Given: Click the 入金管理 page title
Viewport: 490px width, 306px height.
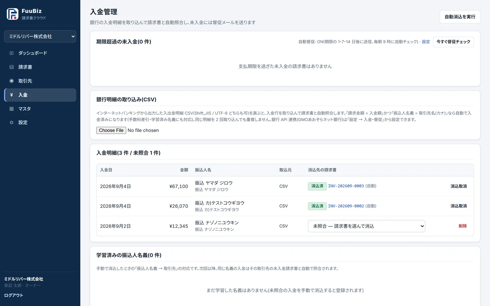Looking at the screenshot, I should 103,12.
